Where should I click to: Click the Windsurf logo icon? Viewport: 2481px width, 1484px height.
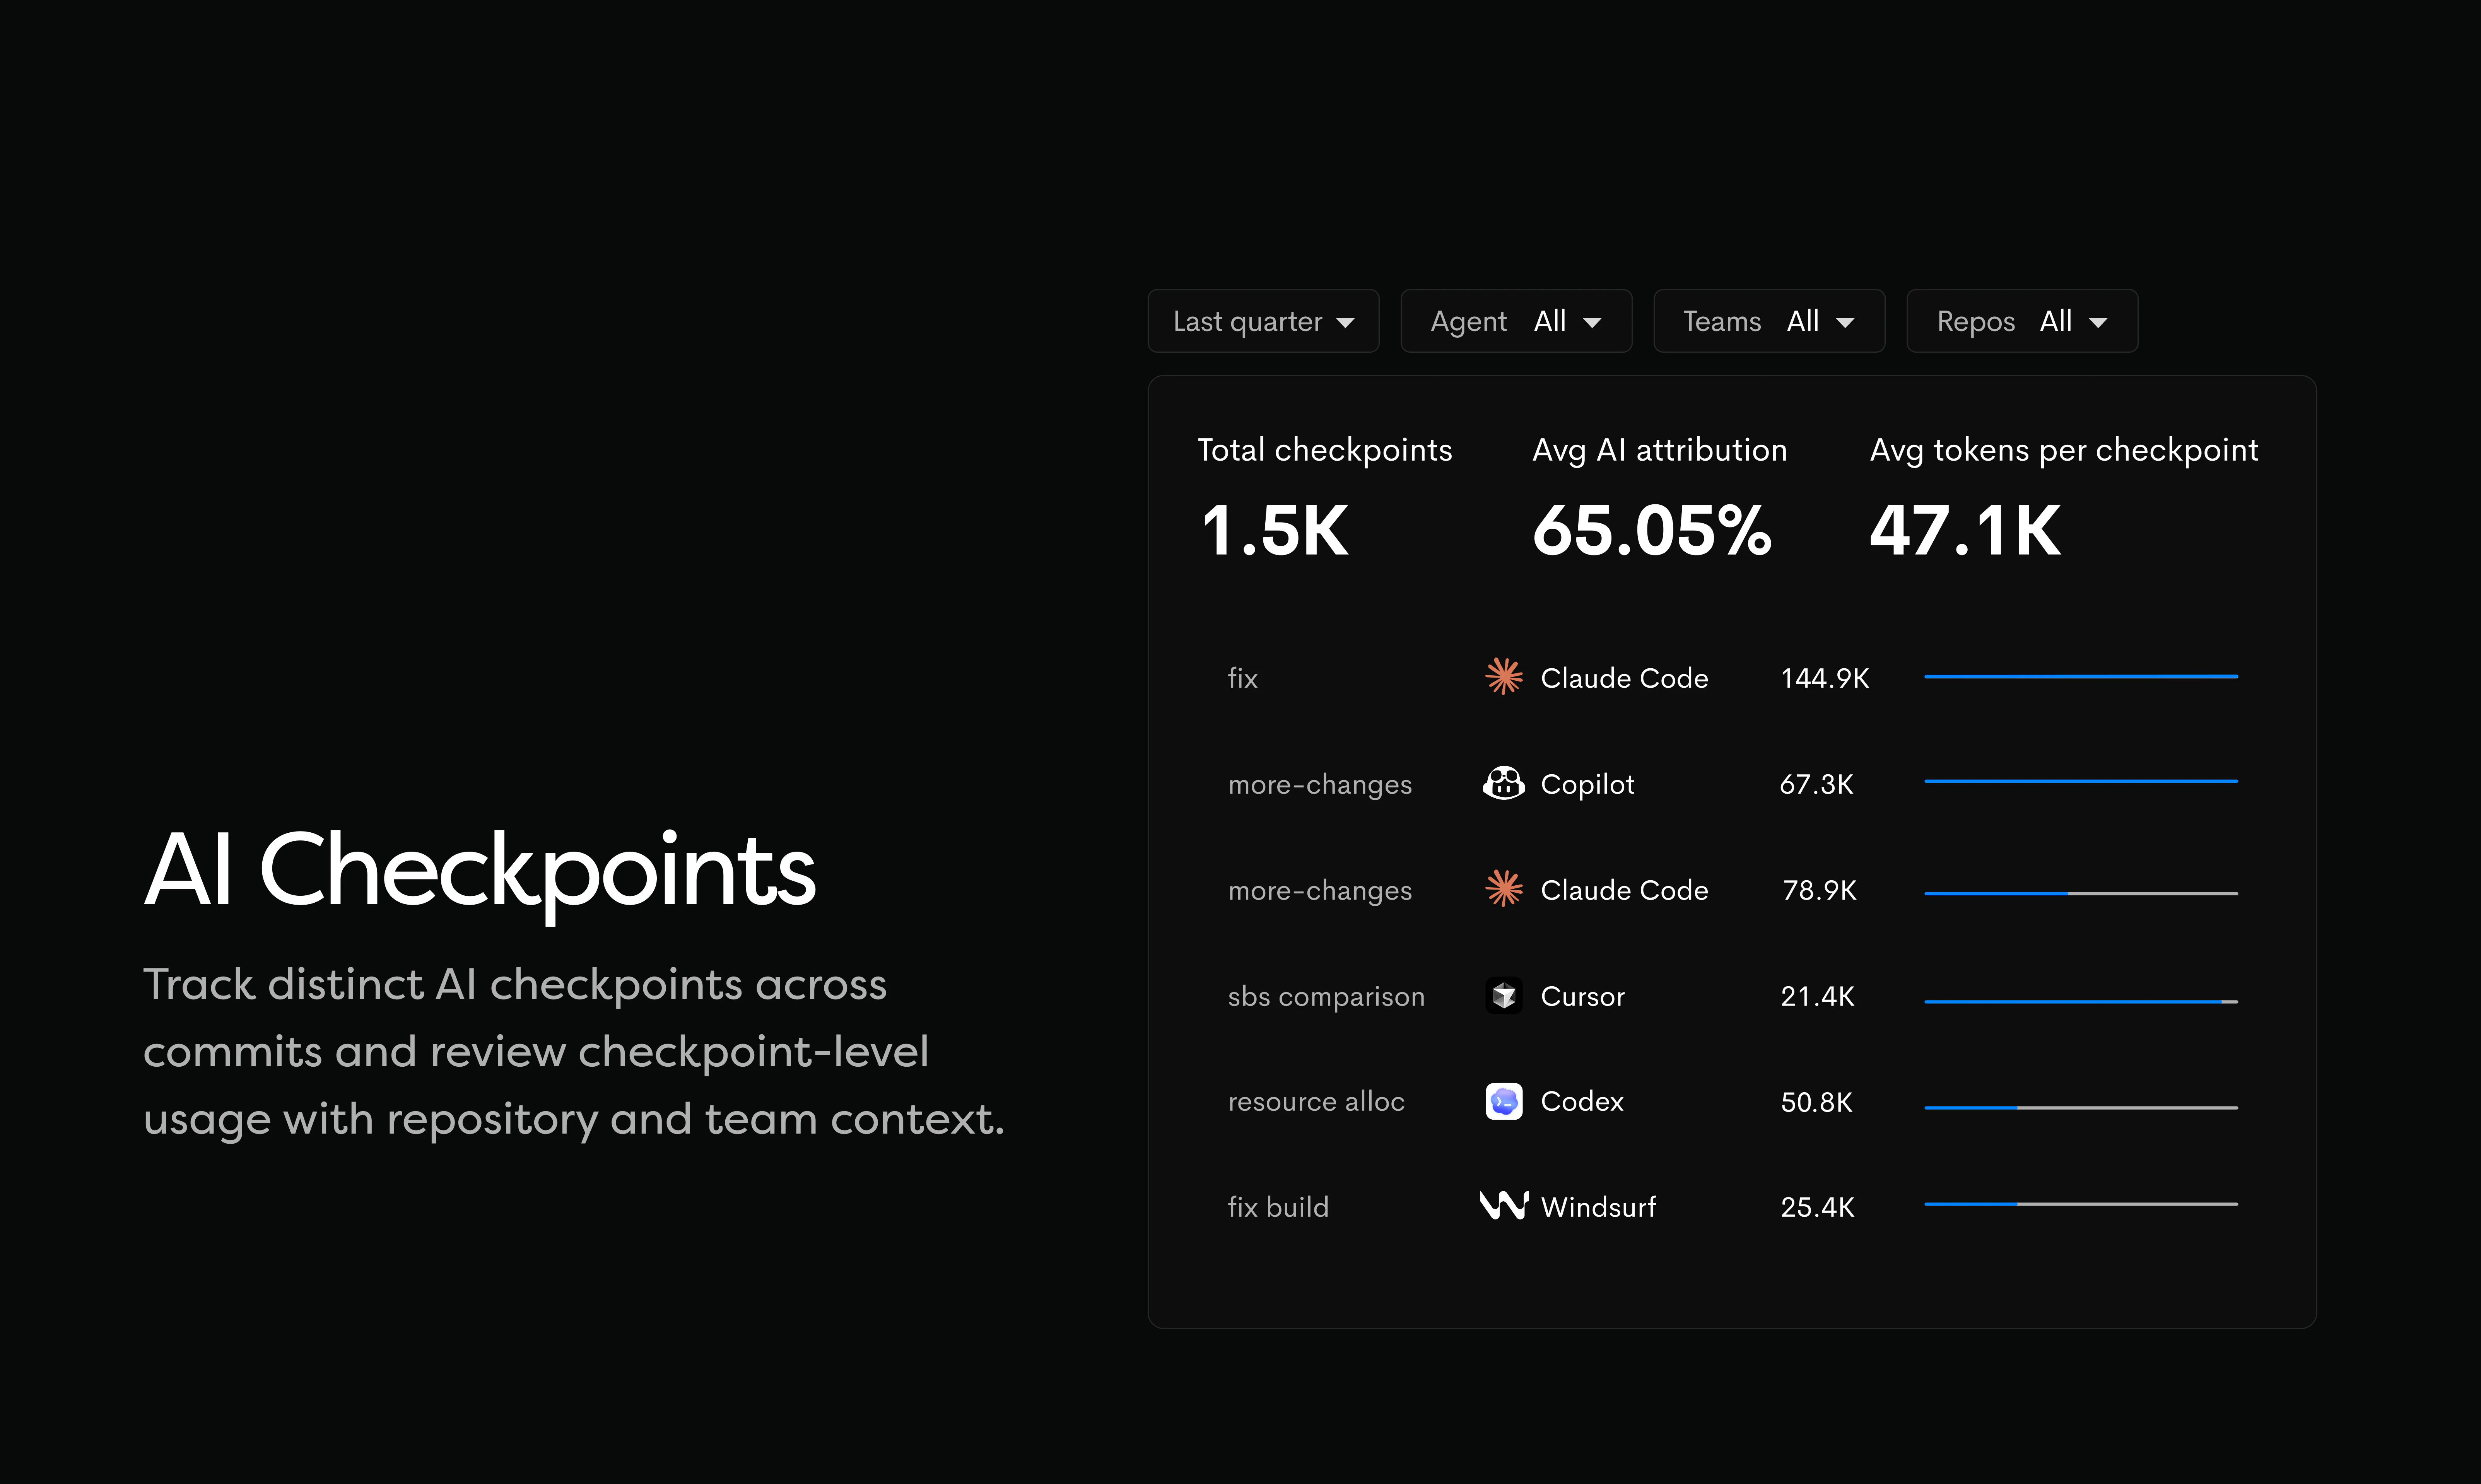pos(1503,1206)
